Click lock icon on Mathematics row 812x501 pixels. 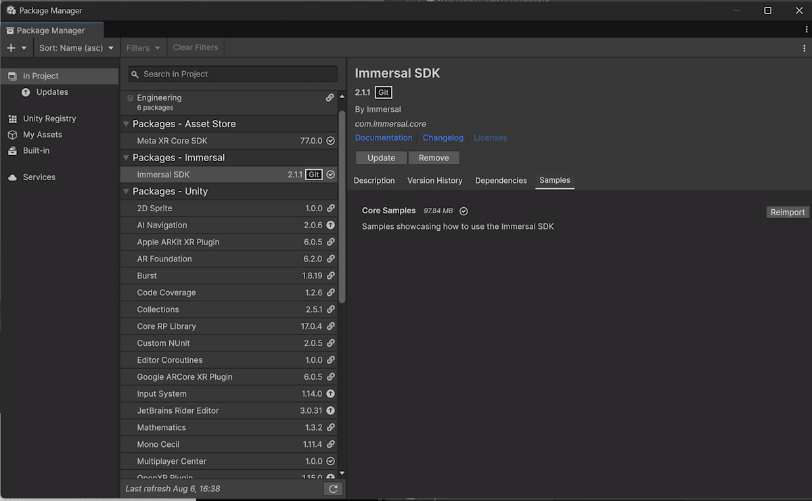click(330, 428)
